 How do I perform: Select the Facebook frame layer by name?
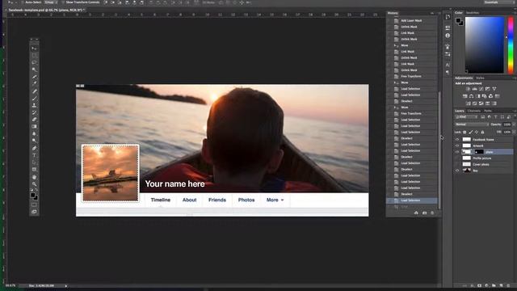click(x=483, y=140)
